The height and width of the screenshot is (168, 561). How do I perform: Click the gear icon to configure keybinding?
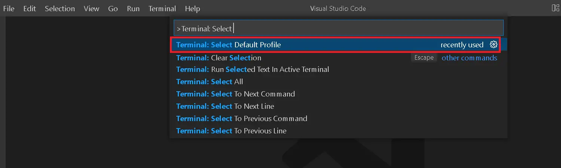tap(494, 45)
